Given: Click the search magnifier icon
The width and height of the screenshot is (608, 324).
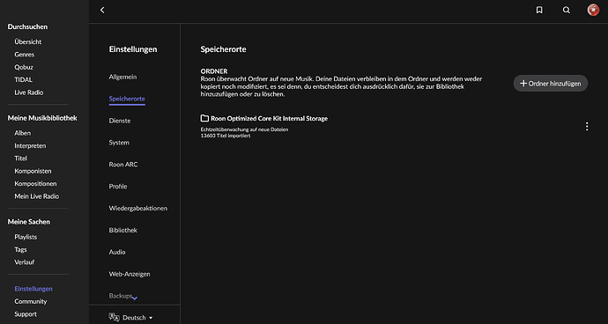Looking at the screenshot, I should (566, 10).
